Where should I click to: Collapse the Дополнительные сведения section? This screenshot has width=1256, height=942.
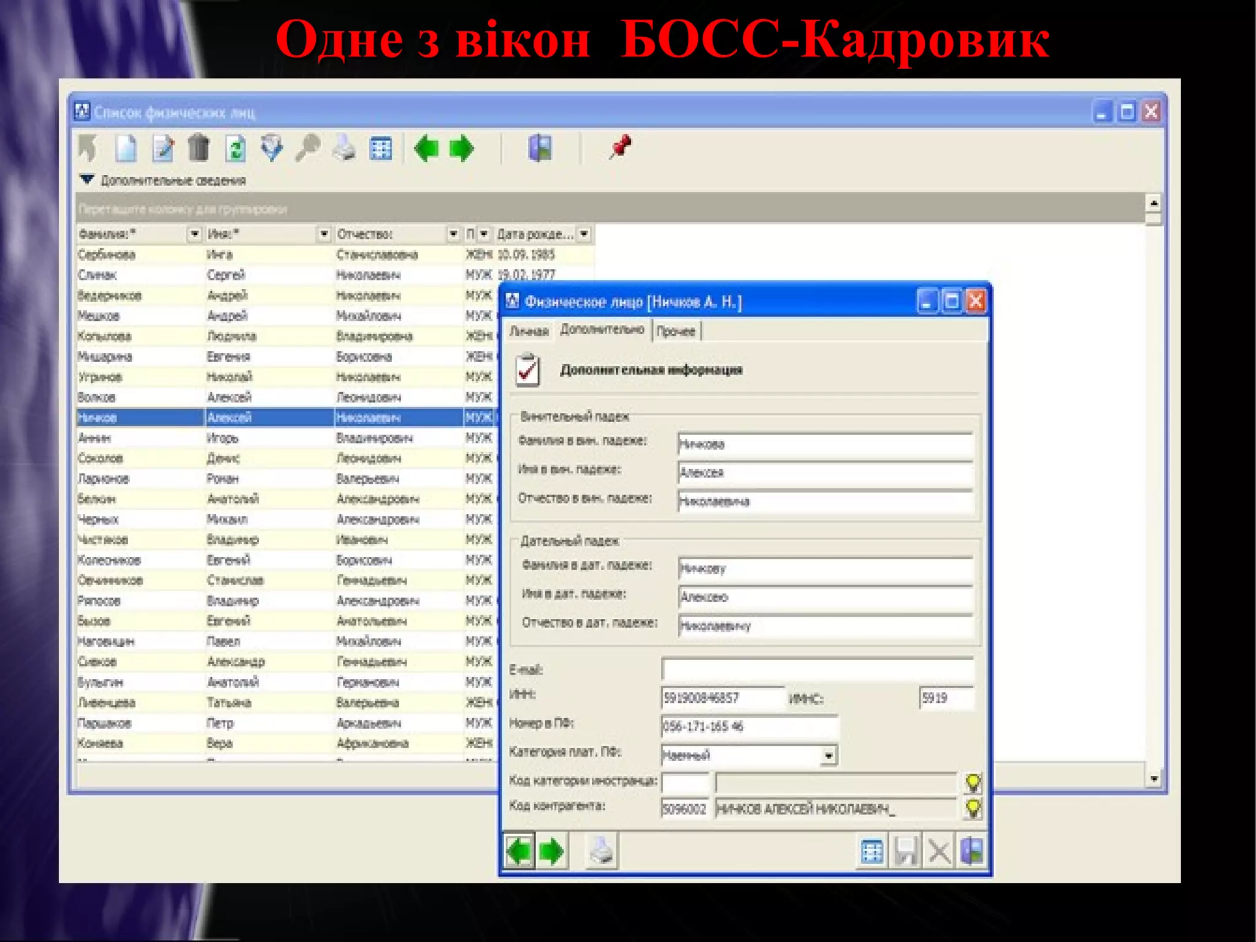[87, 180]
